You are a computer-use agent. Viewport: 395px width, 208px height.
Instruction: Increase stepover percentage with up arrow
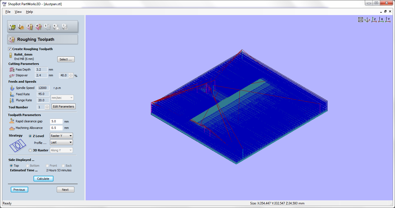click(x=71, y=74)
